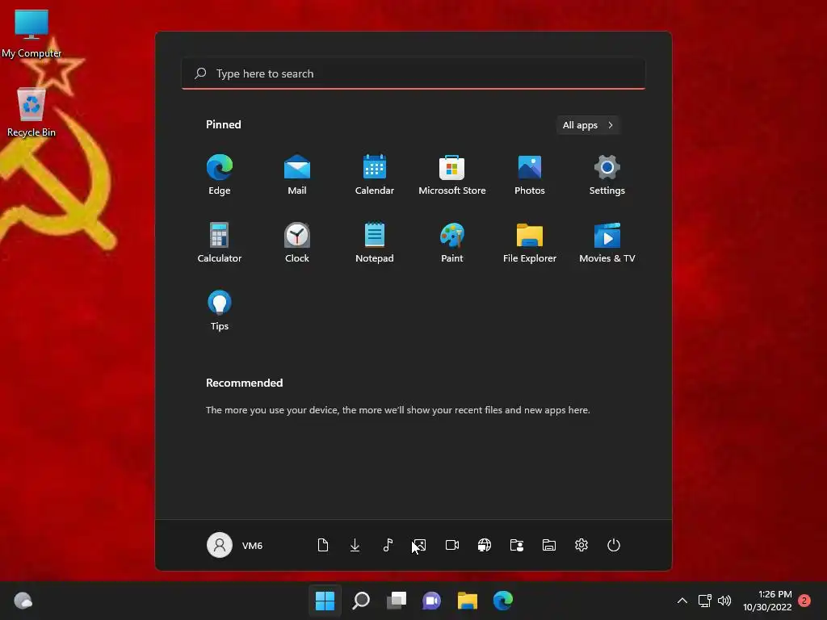Launch the Calendar app
The image size is (827, 620).
(x=375, y=175)
